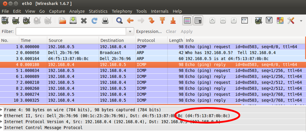Viewport: 306px width, 132px height.
Task: Restart the running capture icon
Action: point(48,20)
